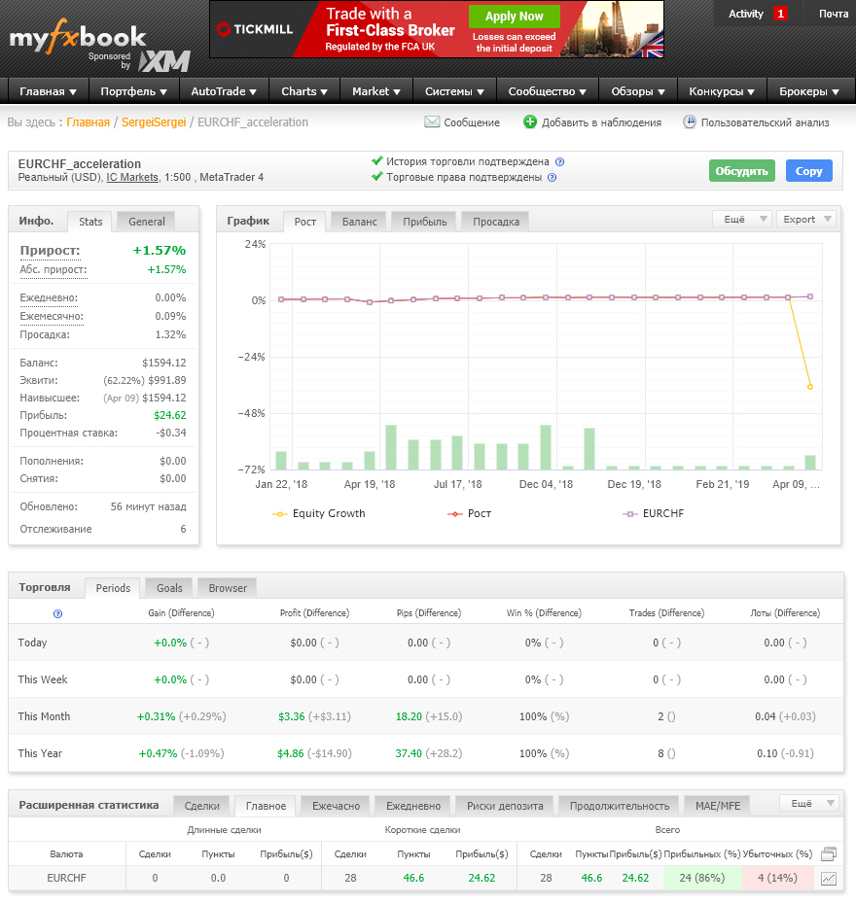Click the custom analysis clock icon
856x904 pixels.
[x=689, y=122]
